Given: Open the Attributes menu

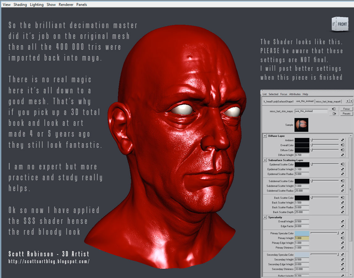Looking at the screenshot, I should point(295,94).
